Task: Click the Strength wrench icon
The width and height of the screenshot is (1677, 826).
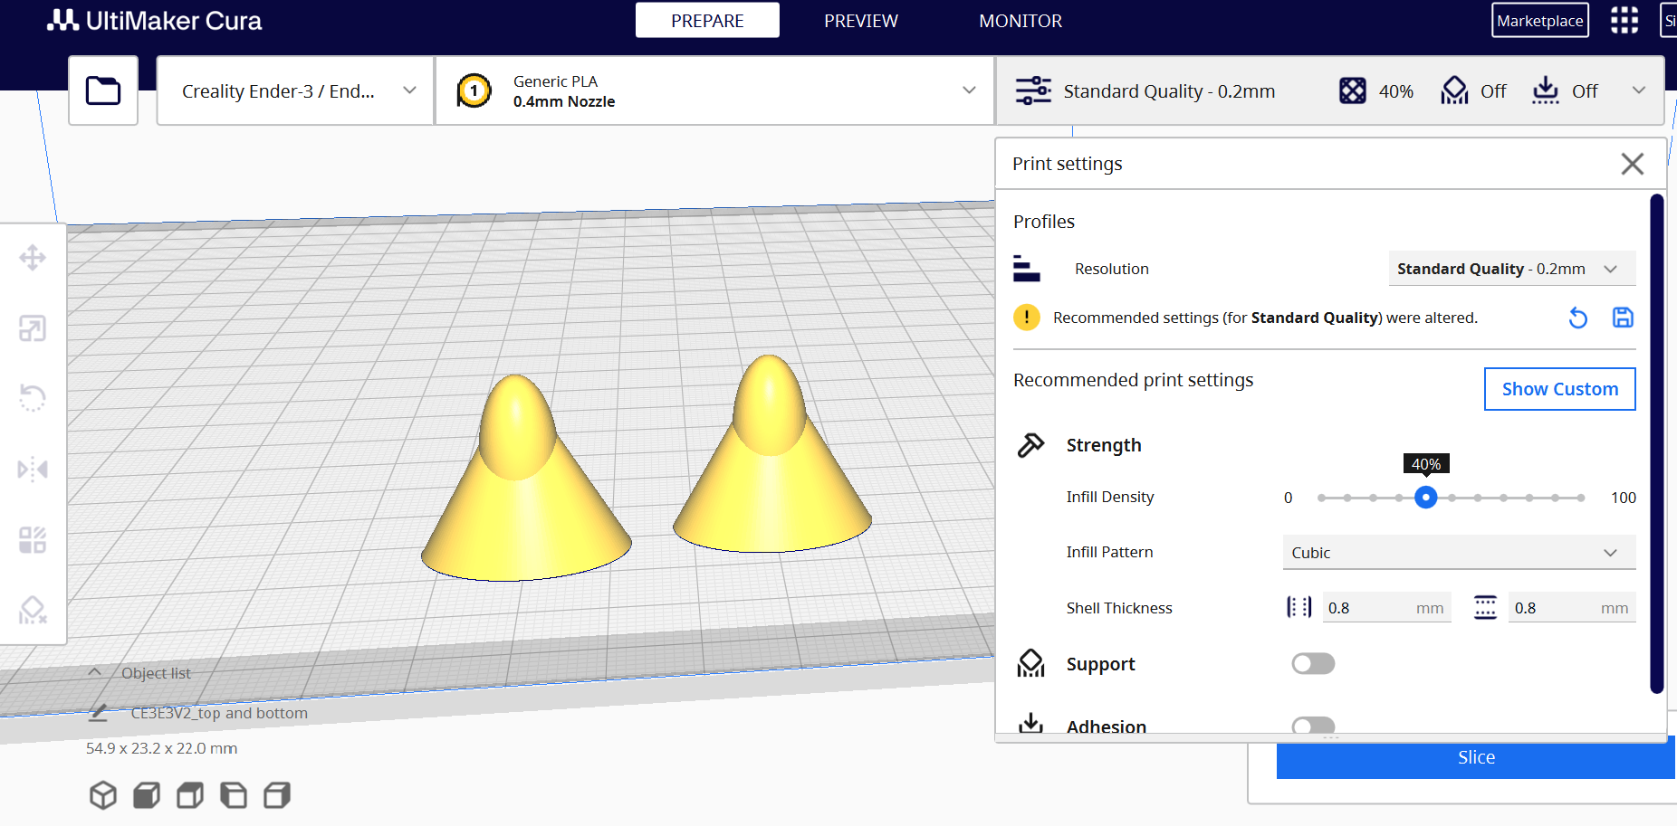Action: 1031,445
